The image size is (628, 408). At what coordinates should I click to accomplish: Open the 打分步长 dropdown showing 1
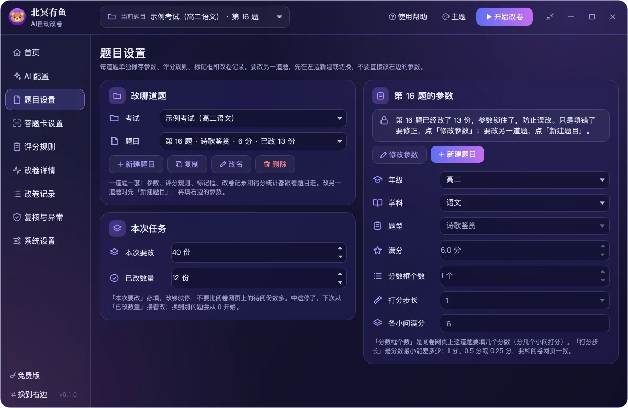click(x=524, y=300)
